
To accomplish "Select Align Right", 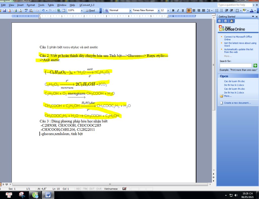I will pyautogui.click(x=199, y=10).
